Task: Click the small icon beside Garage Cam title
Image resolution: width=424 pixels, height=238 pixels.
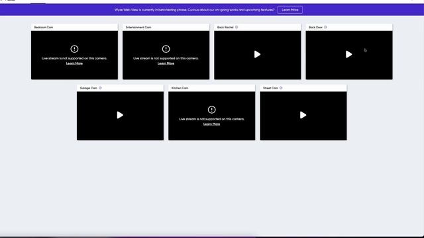Action: click(100, 88)
